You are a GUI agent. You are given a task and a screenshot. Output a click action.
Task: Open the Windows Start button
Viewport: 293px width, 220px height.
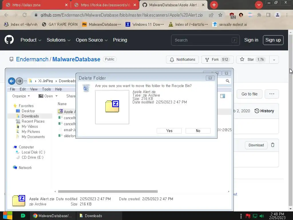(x=7, y=216)
